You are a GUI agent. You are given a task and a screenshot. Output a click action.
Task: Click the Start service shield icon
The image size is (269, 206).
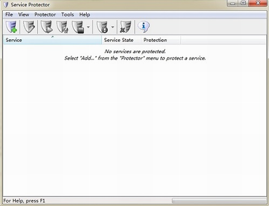pyautogui.click(x=46, y=27)
